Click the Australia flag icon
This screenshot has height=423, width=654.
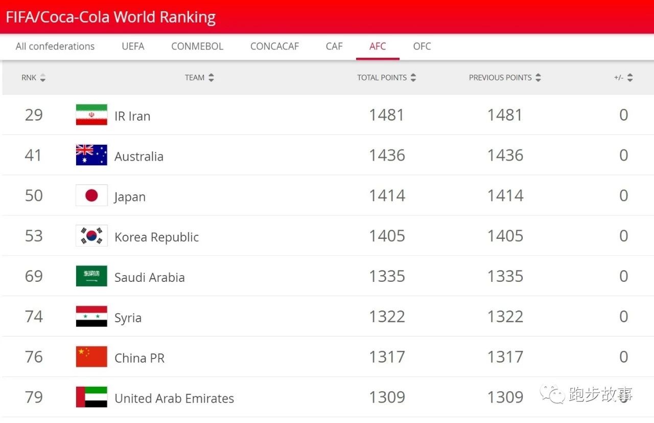[91, 155]
